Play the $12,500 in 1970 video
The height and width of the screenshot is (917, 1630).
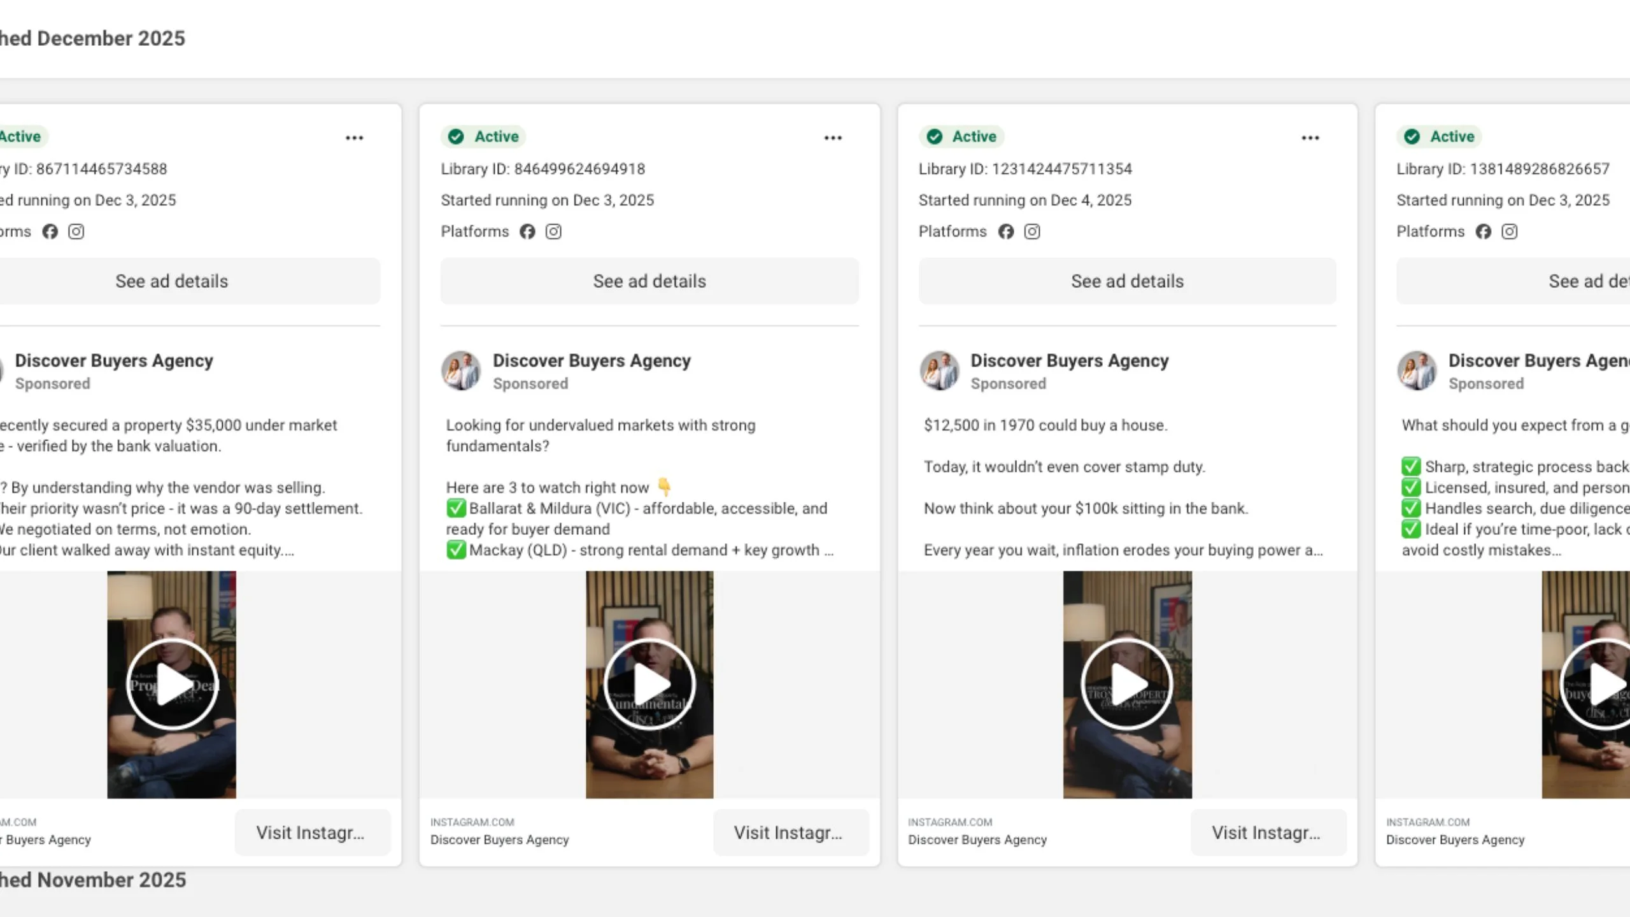pyautogui.click(x=1127, y=684)
